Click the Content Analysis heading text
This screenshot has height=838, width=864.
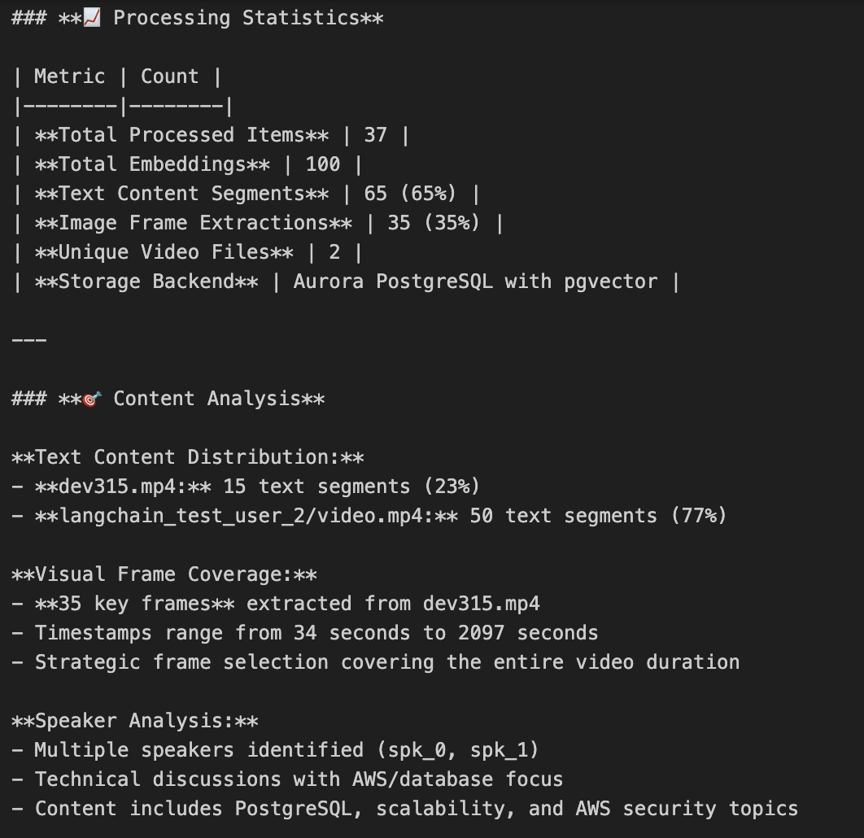[207, 399]
